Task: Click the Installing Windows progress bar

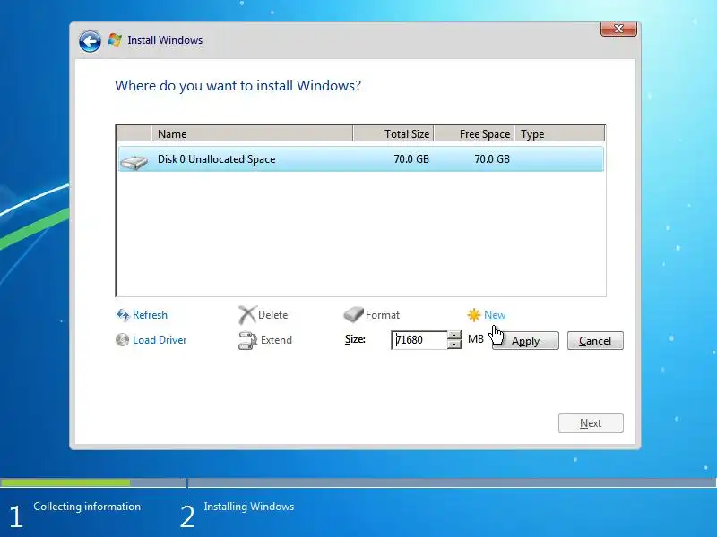Action: pyautogui.click(x=453, y=482)
